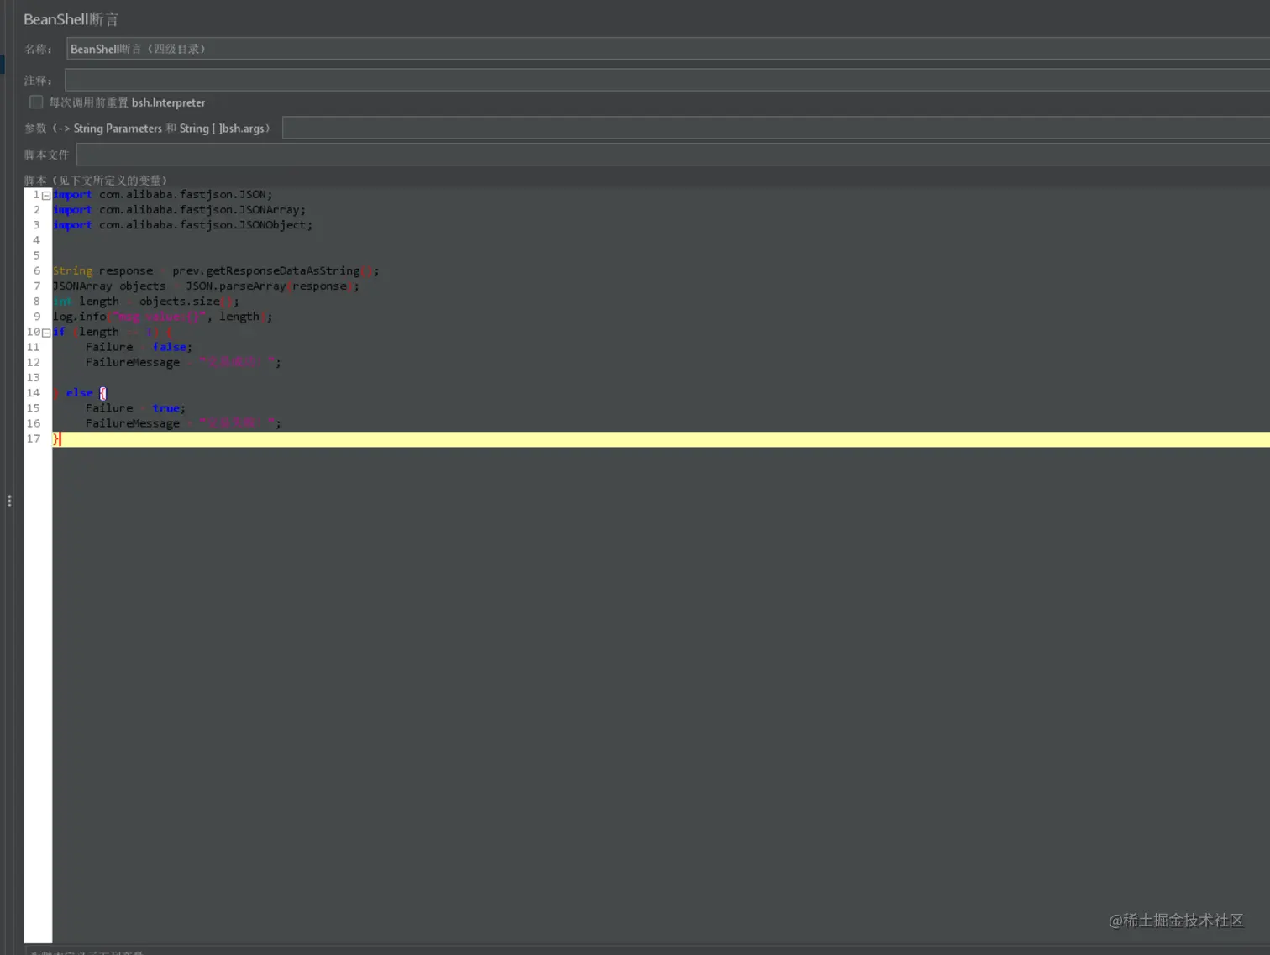The width and height of the screenshot is (1270, 955).
Task: Select the highlighted closing brace line
Action: pos(661,439)
